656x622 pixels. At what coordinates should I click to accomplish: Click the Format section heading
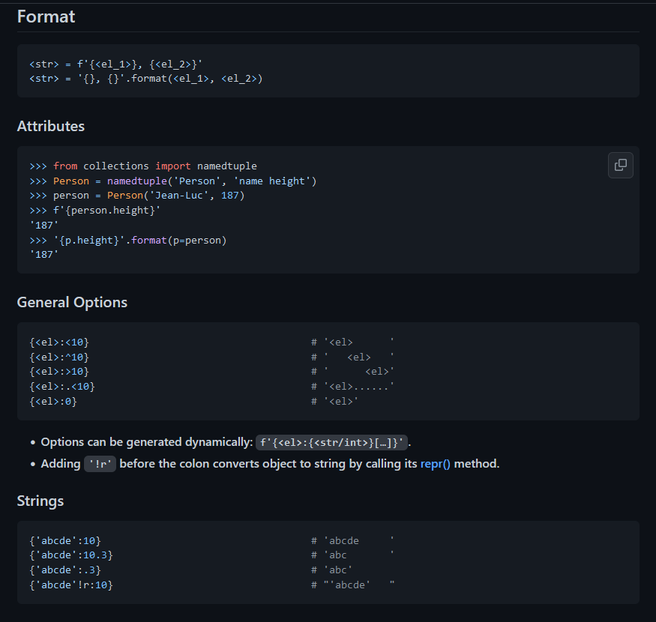(46, 16)
